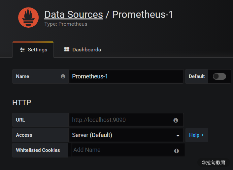
Task: Click the info icon in URL field
Action: click(176, 120)
